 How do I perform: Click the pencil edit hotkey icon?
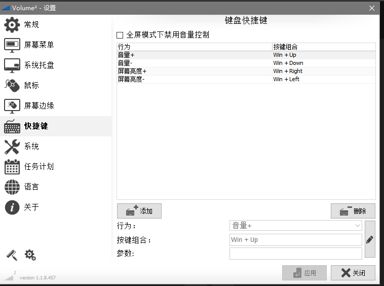coord(370,239)
